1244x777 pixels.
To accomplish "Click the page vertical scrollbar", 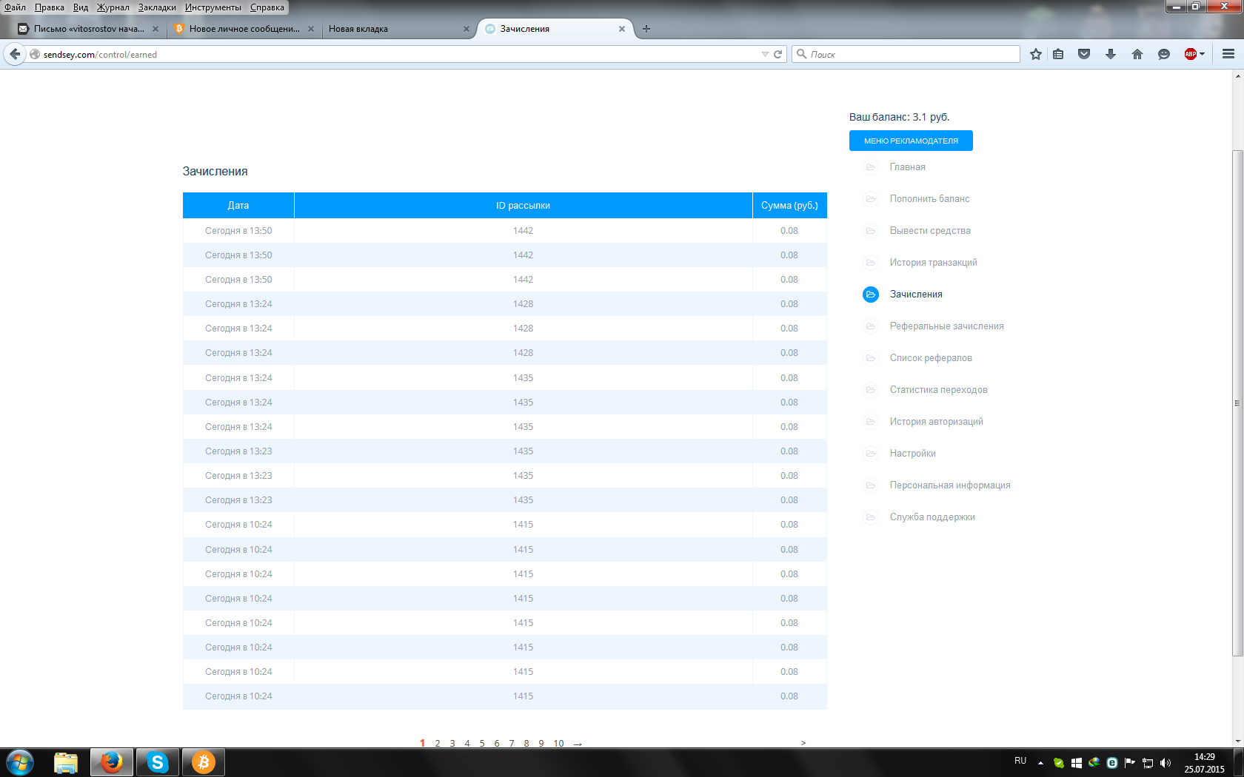I will pos(1237,403).
